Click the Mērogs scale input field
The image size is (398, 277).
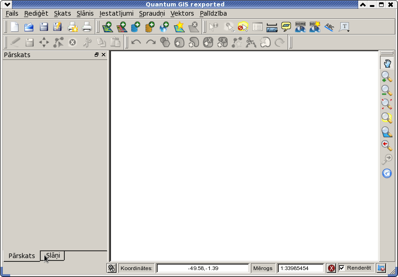(301, 268)
